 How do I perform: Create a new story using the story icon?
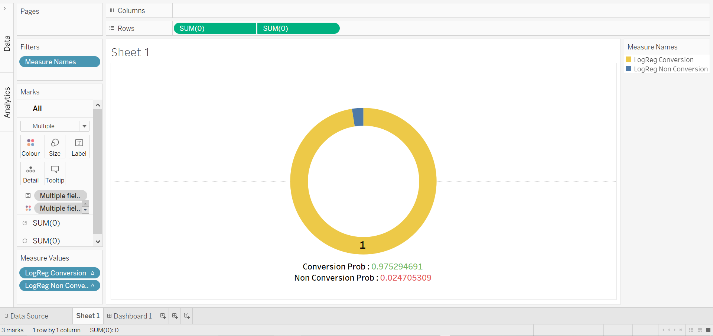[186, 316]
